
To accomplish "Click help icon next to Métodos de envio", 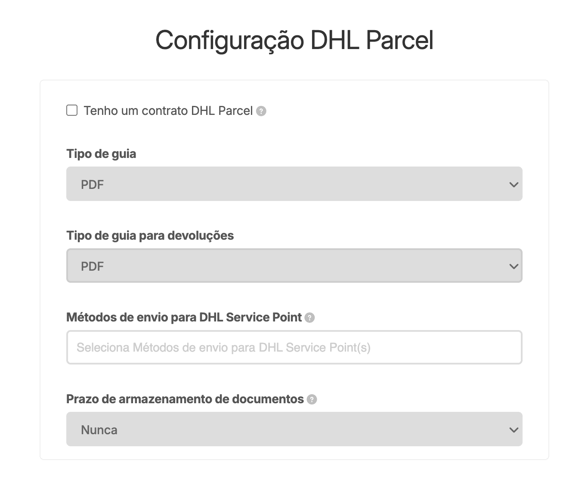I will tap(309, 318).
